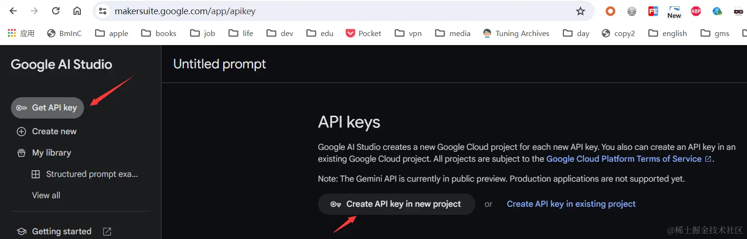
Task: Click Create API key in new project
Action: coord(397,204)
